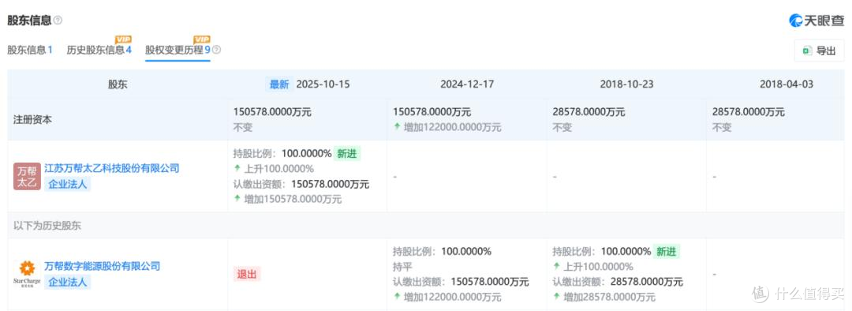Click the 注册资本 row label
This screenshot has height=311, width=852.
pyautogui.click(x=32, y=120)
